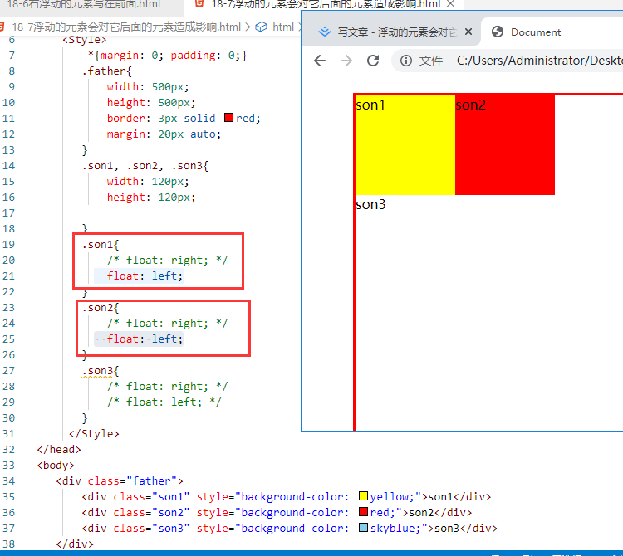The width and height of the screenshot is (623, 556).
Task: Click the <body> tag on line 33
Action: click(56, 465)
